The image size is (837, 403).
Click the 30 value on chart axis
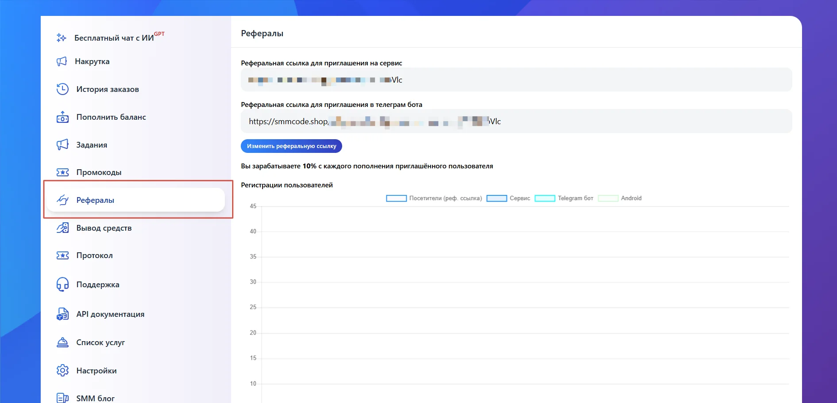(253, 282)
